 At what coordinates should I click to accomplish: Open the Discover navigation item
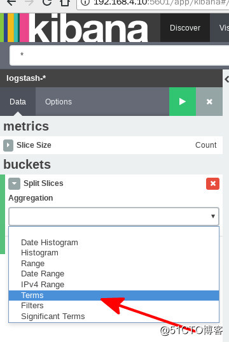pyautogui.click(x=185, y=27)
